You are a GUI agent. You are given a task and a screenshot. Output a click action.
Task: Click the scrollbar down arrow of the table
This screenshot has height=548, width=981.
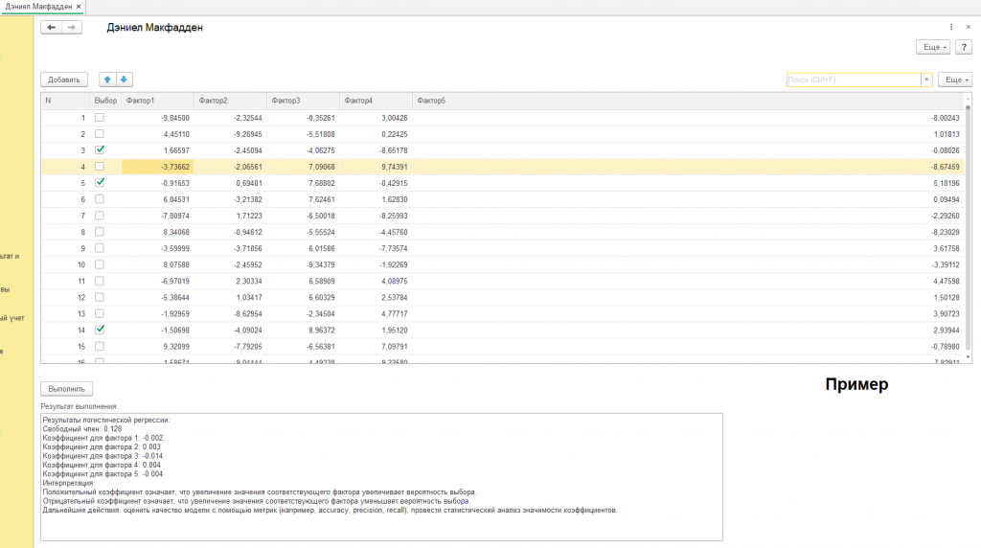coord(968,357)
